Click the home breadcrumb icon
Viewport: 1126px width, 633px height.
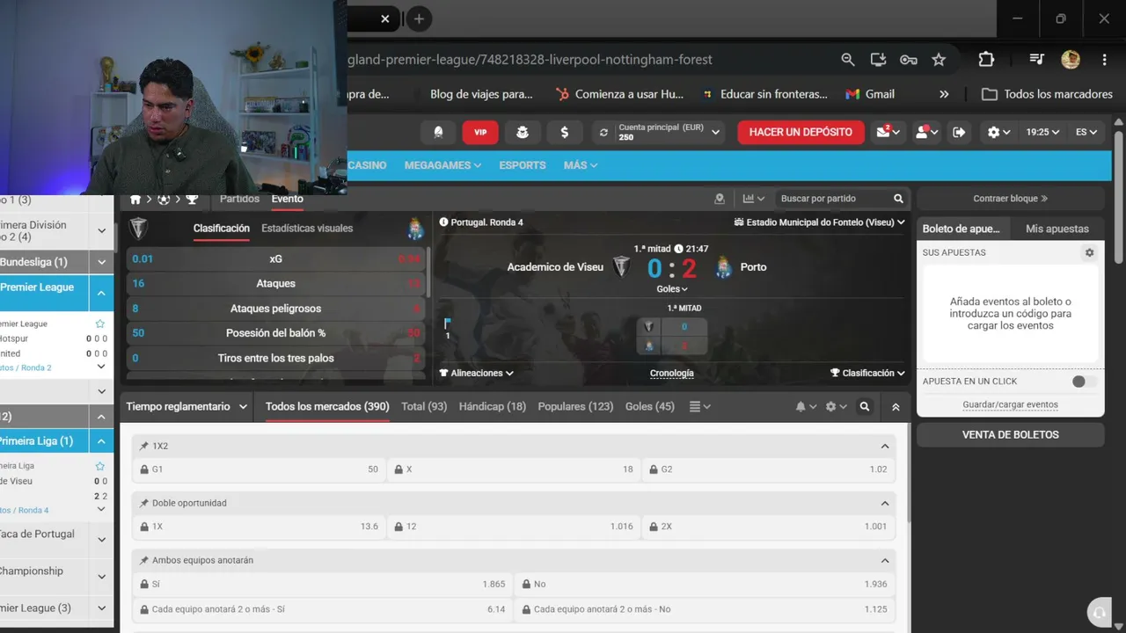pos(135,200)
